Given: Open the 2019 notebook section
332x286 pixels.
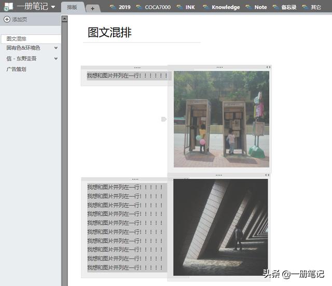Looking at the screenshot, I should pos(125,7).
